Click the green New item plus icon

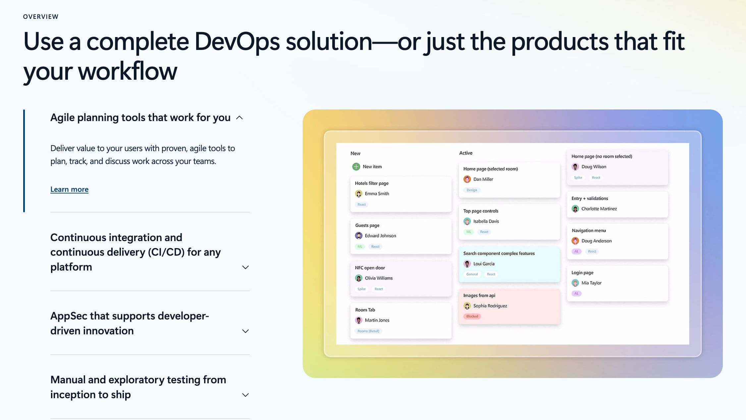(x=356, y=167)
